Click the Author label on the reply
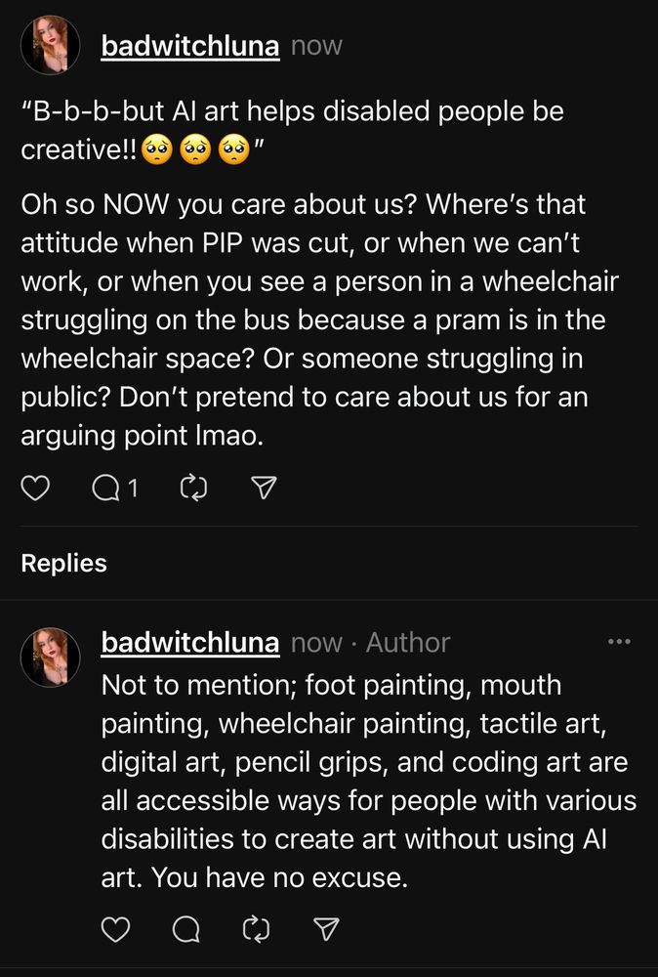Viewport: 658px width, 977px height. point(408,643)
